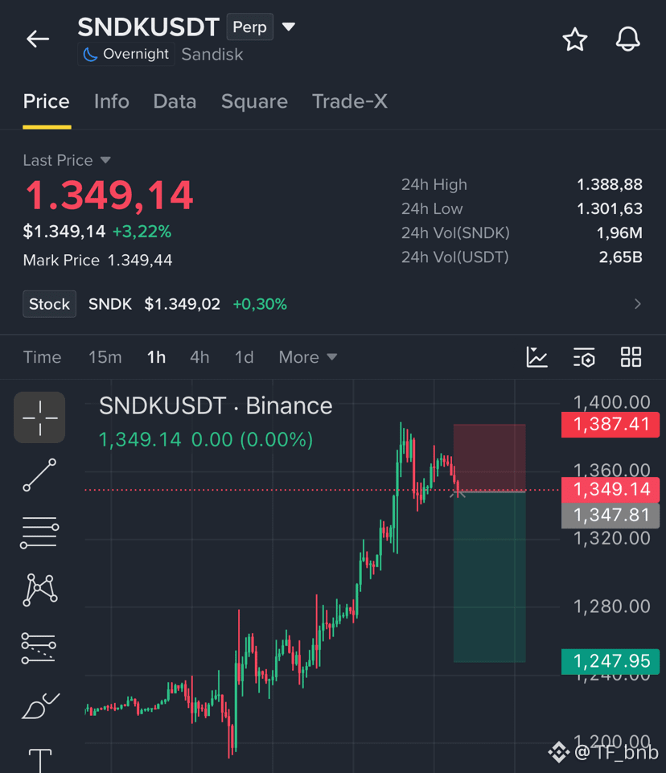Screen dimensions: 666x773
Task: Add SNDKUSDT to favorites with the star
Action: coord(575,39)
